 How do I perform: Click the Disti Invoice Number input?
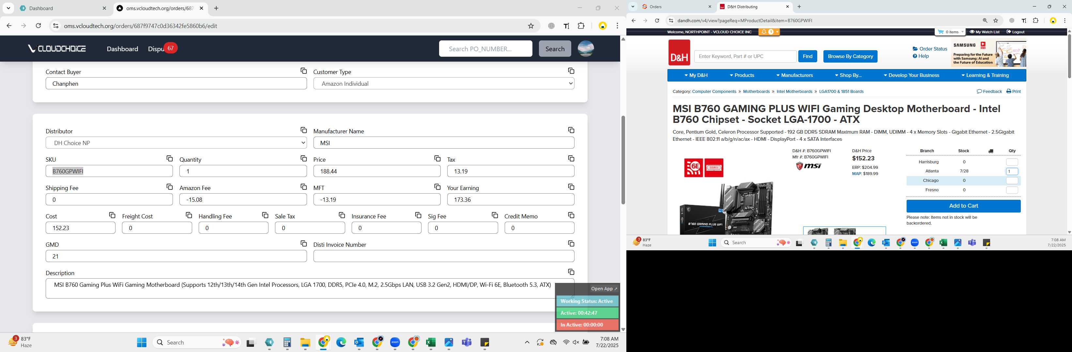(x=444, y=257)
